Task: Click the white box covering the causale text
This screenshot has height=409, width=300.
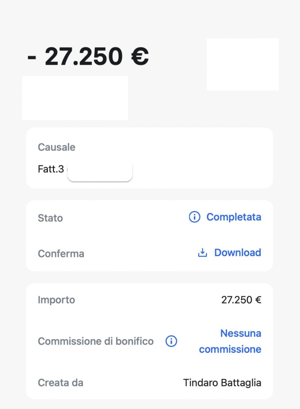Action: [x=100, y=171]
